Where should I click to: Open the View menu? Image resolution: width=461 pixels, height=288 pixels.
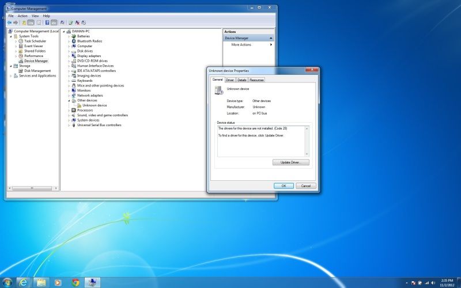pyautogui.click(x=35, y=16)
